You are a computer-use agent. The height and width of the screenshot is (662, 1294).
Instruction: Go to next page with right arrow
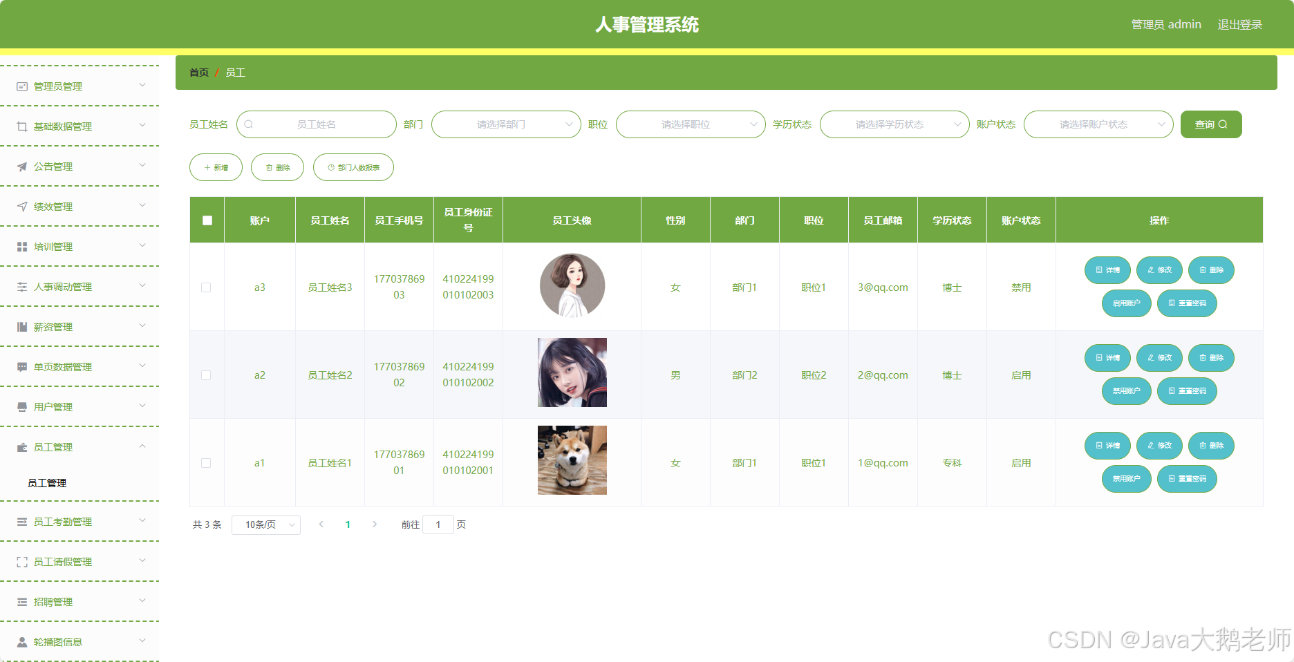375,524
